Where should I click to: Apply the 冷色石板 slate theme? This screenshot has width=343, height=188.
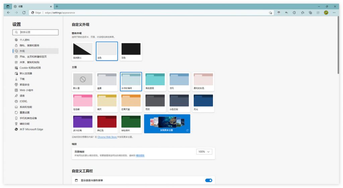(179, 103)
